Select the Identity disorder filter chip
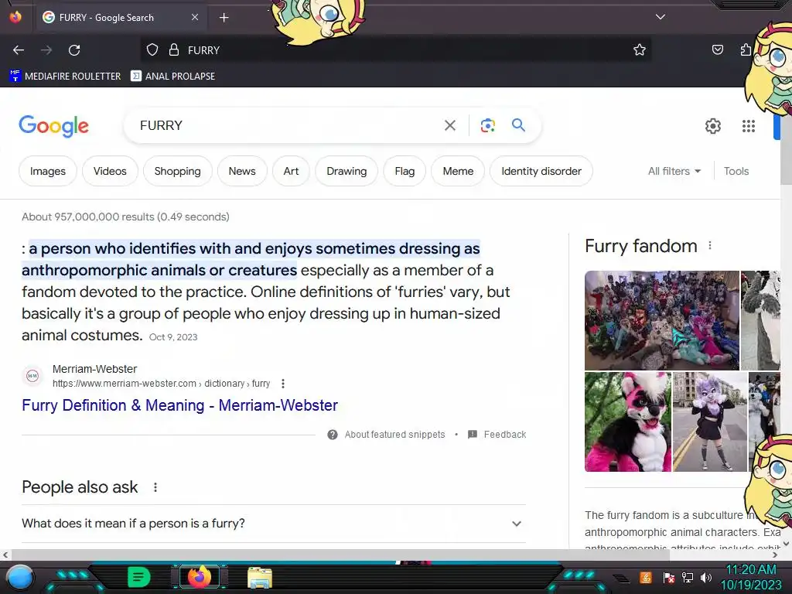This screenshot has height=594, width=792. [541, 171]
